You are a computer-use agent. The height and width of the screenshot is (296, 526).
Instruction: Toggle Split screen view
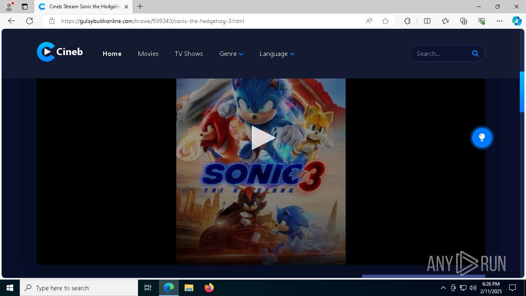pos(427,21)
